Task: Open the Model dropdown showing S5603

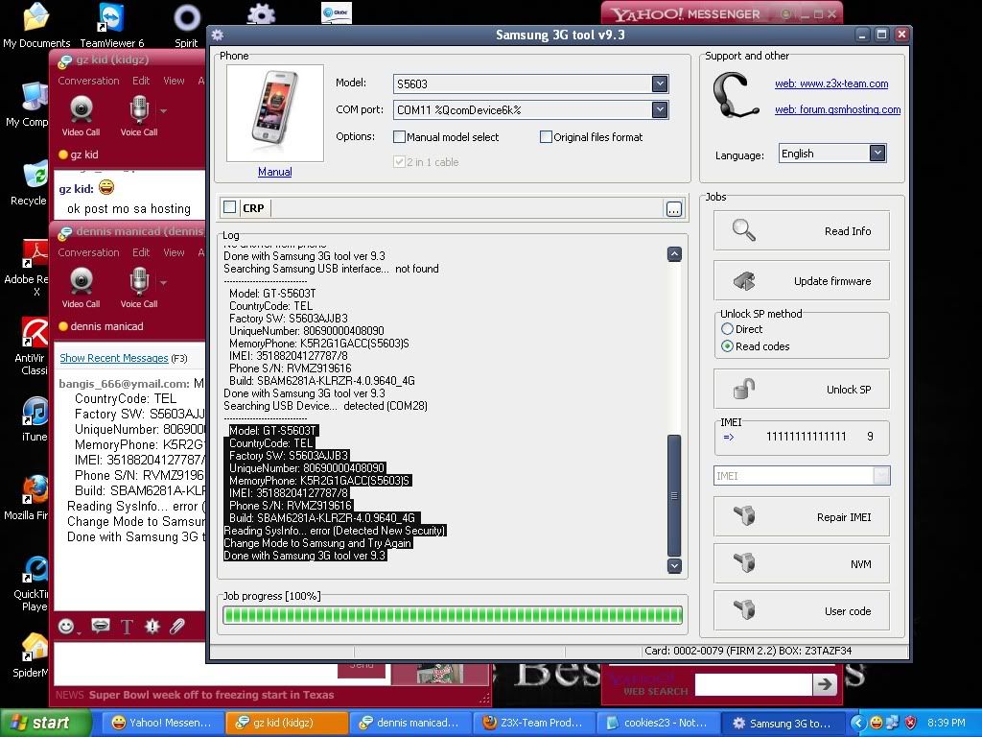Action: (x=660, y=83)
